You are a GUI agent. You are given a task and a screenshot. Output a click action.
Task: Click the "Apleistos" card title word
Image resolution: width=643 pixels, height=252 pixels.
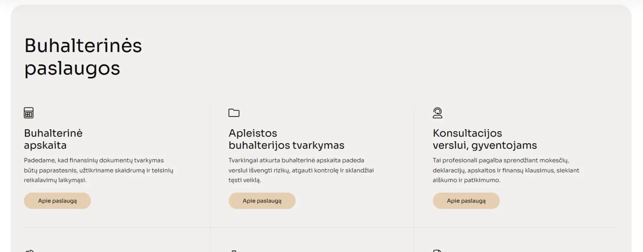pyautogui.click(x=253, y=133)
